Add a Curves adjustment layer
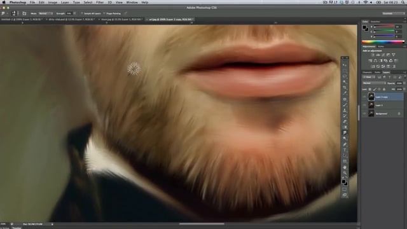This screenshot has height=229, width=407. (x=383, y=55)
